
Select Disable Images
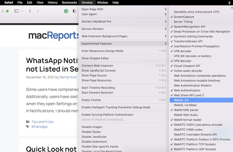click(124, 127)
